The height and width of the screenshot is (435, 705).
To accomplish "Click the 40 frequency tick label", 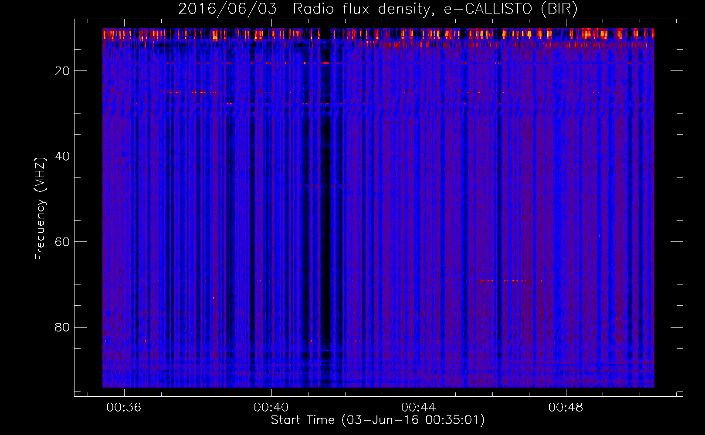I will tap(62, 156).
